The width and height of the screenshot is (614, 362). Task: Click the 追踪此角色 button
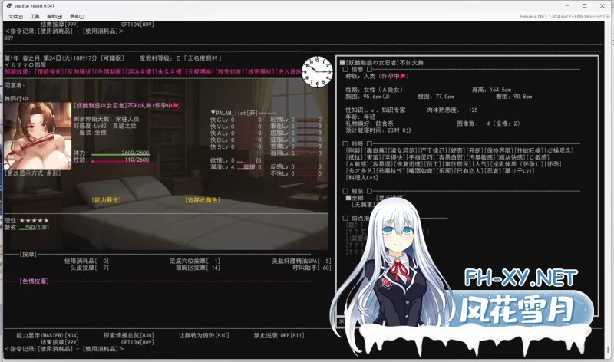203,199
